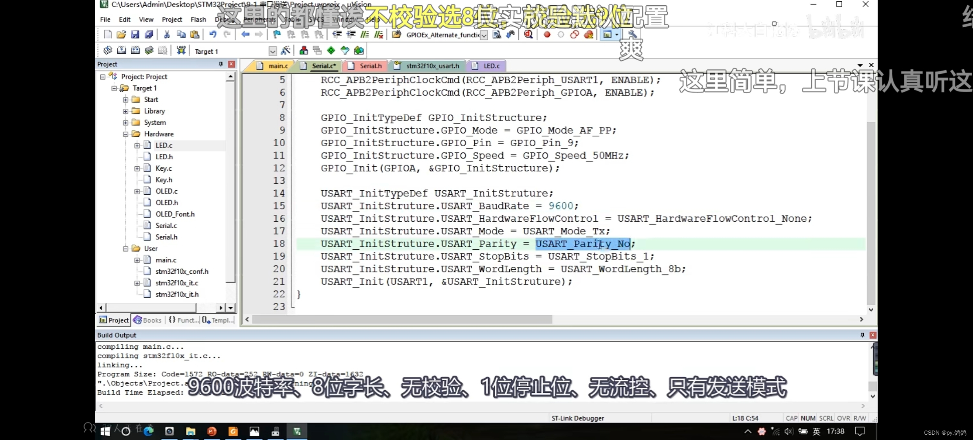Open the Edit menu
973x440 pixels.
click(x=125, y=20)
